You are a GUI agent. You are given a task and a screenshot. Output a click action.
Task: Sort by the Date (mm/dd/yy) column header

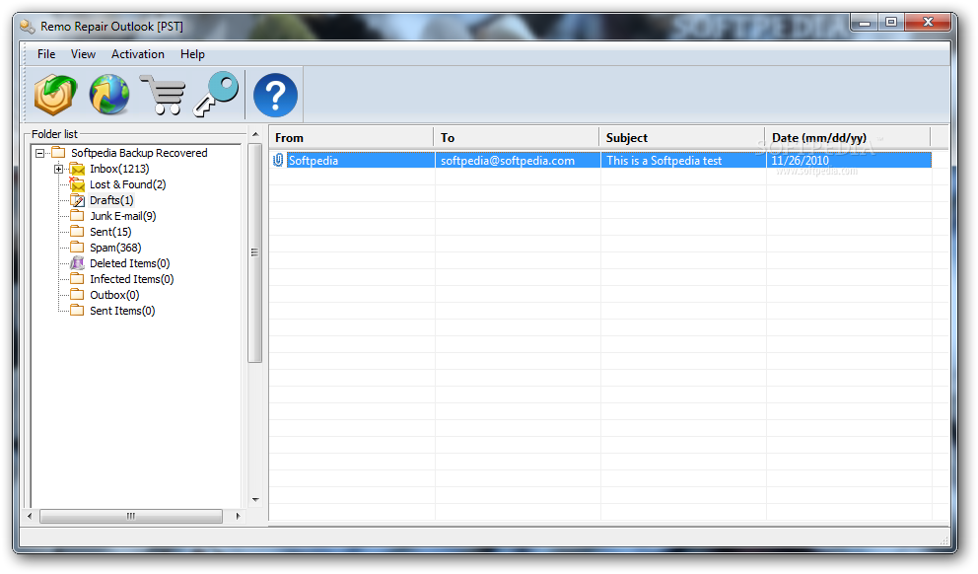848,138
